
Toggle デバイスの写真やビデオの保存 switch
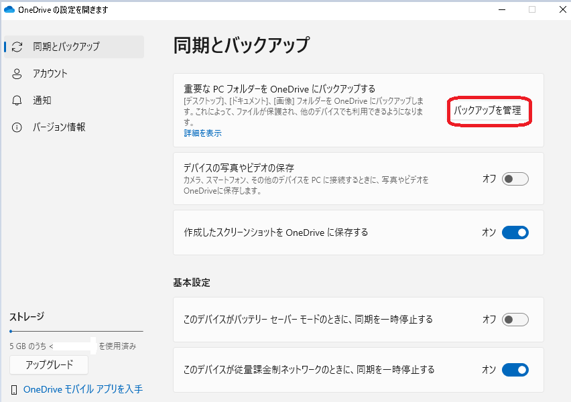point(515,179)
